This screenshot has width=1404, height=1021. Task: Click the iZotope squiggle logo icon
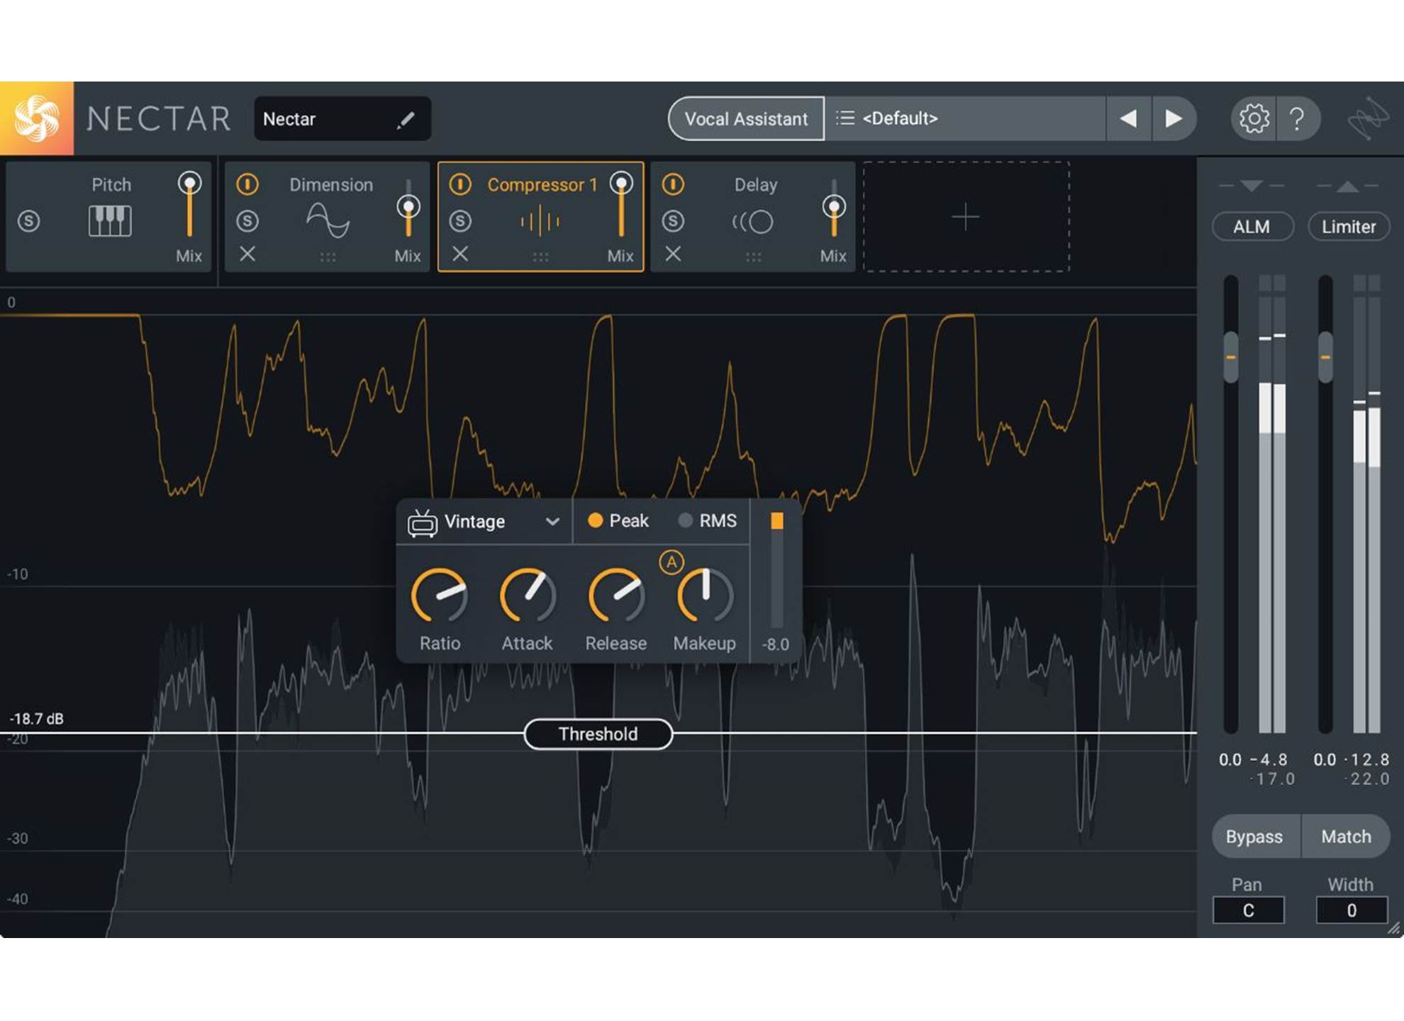pos(1368,118)
